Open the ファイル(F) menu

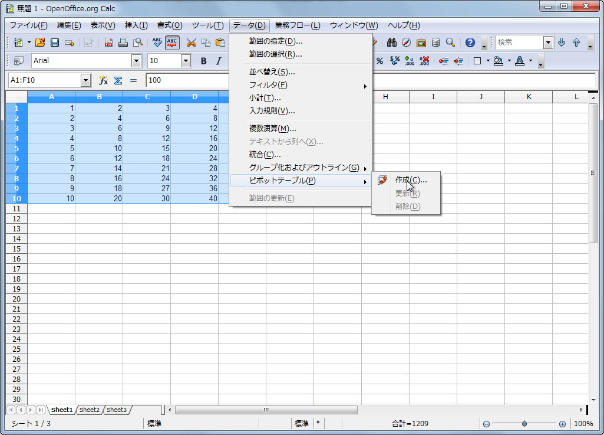(x=28, y=25)
